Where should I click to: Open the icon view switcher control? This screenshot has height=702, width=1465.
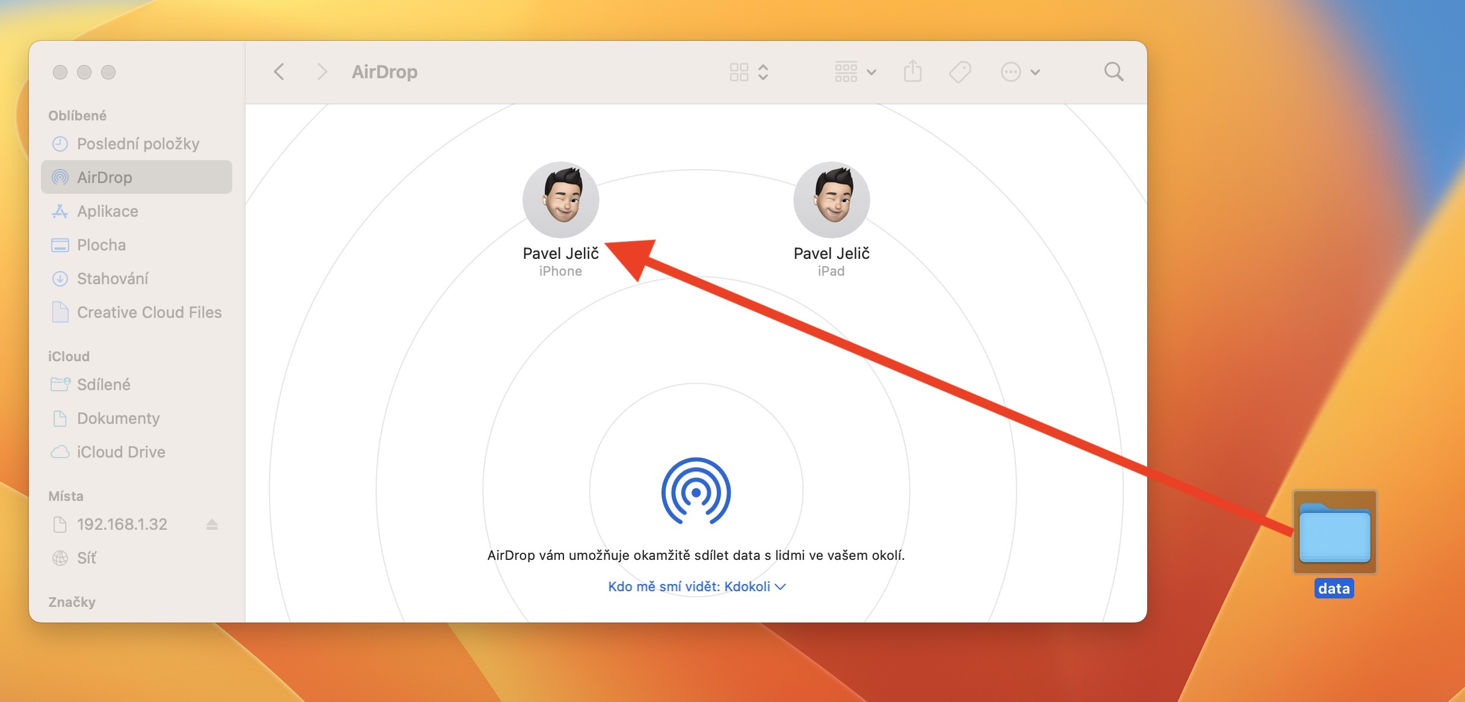coord(749,72)
